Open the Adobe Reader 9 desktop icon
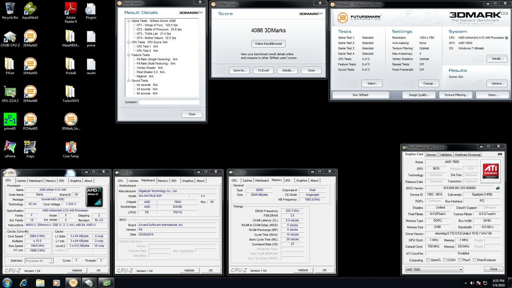 [x=71, y=13]
